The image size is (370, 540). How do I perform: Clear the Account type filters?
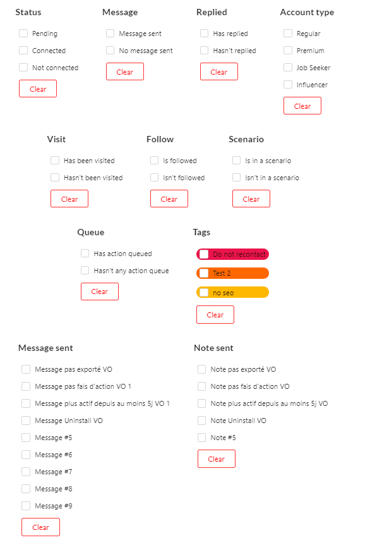[302, 106]
